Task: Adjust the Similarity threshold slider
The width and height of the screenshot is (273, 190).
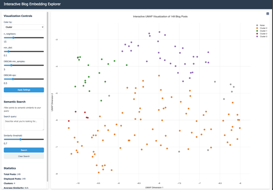Action: pyautogui.click(x=24, y=139)
